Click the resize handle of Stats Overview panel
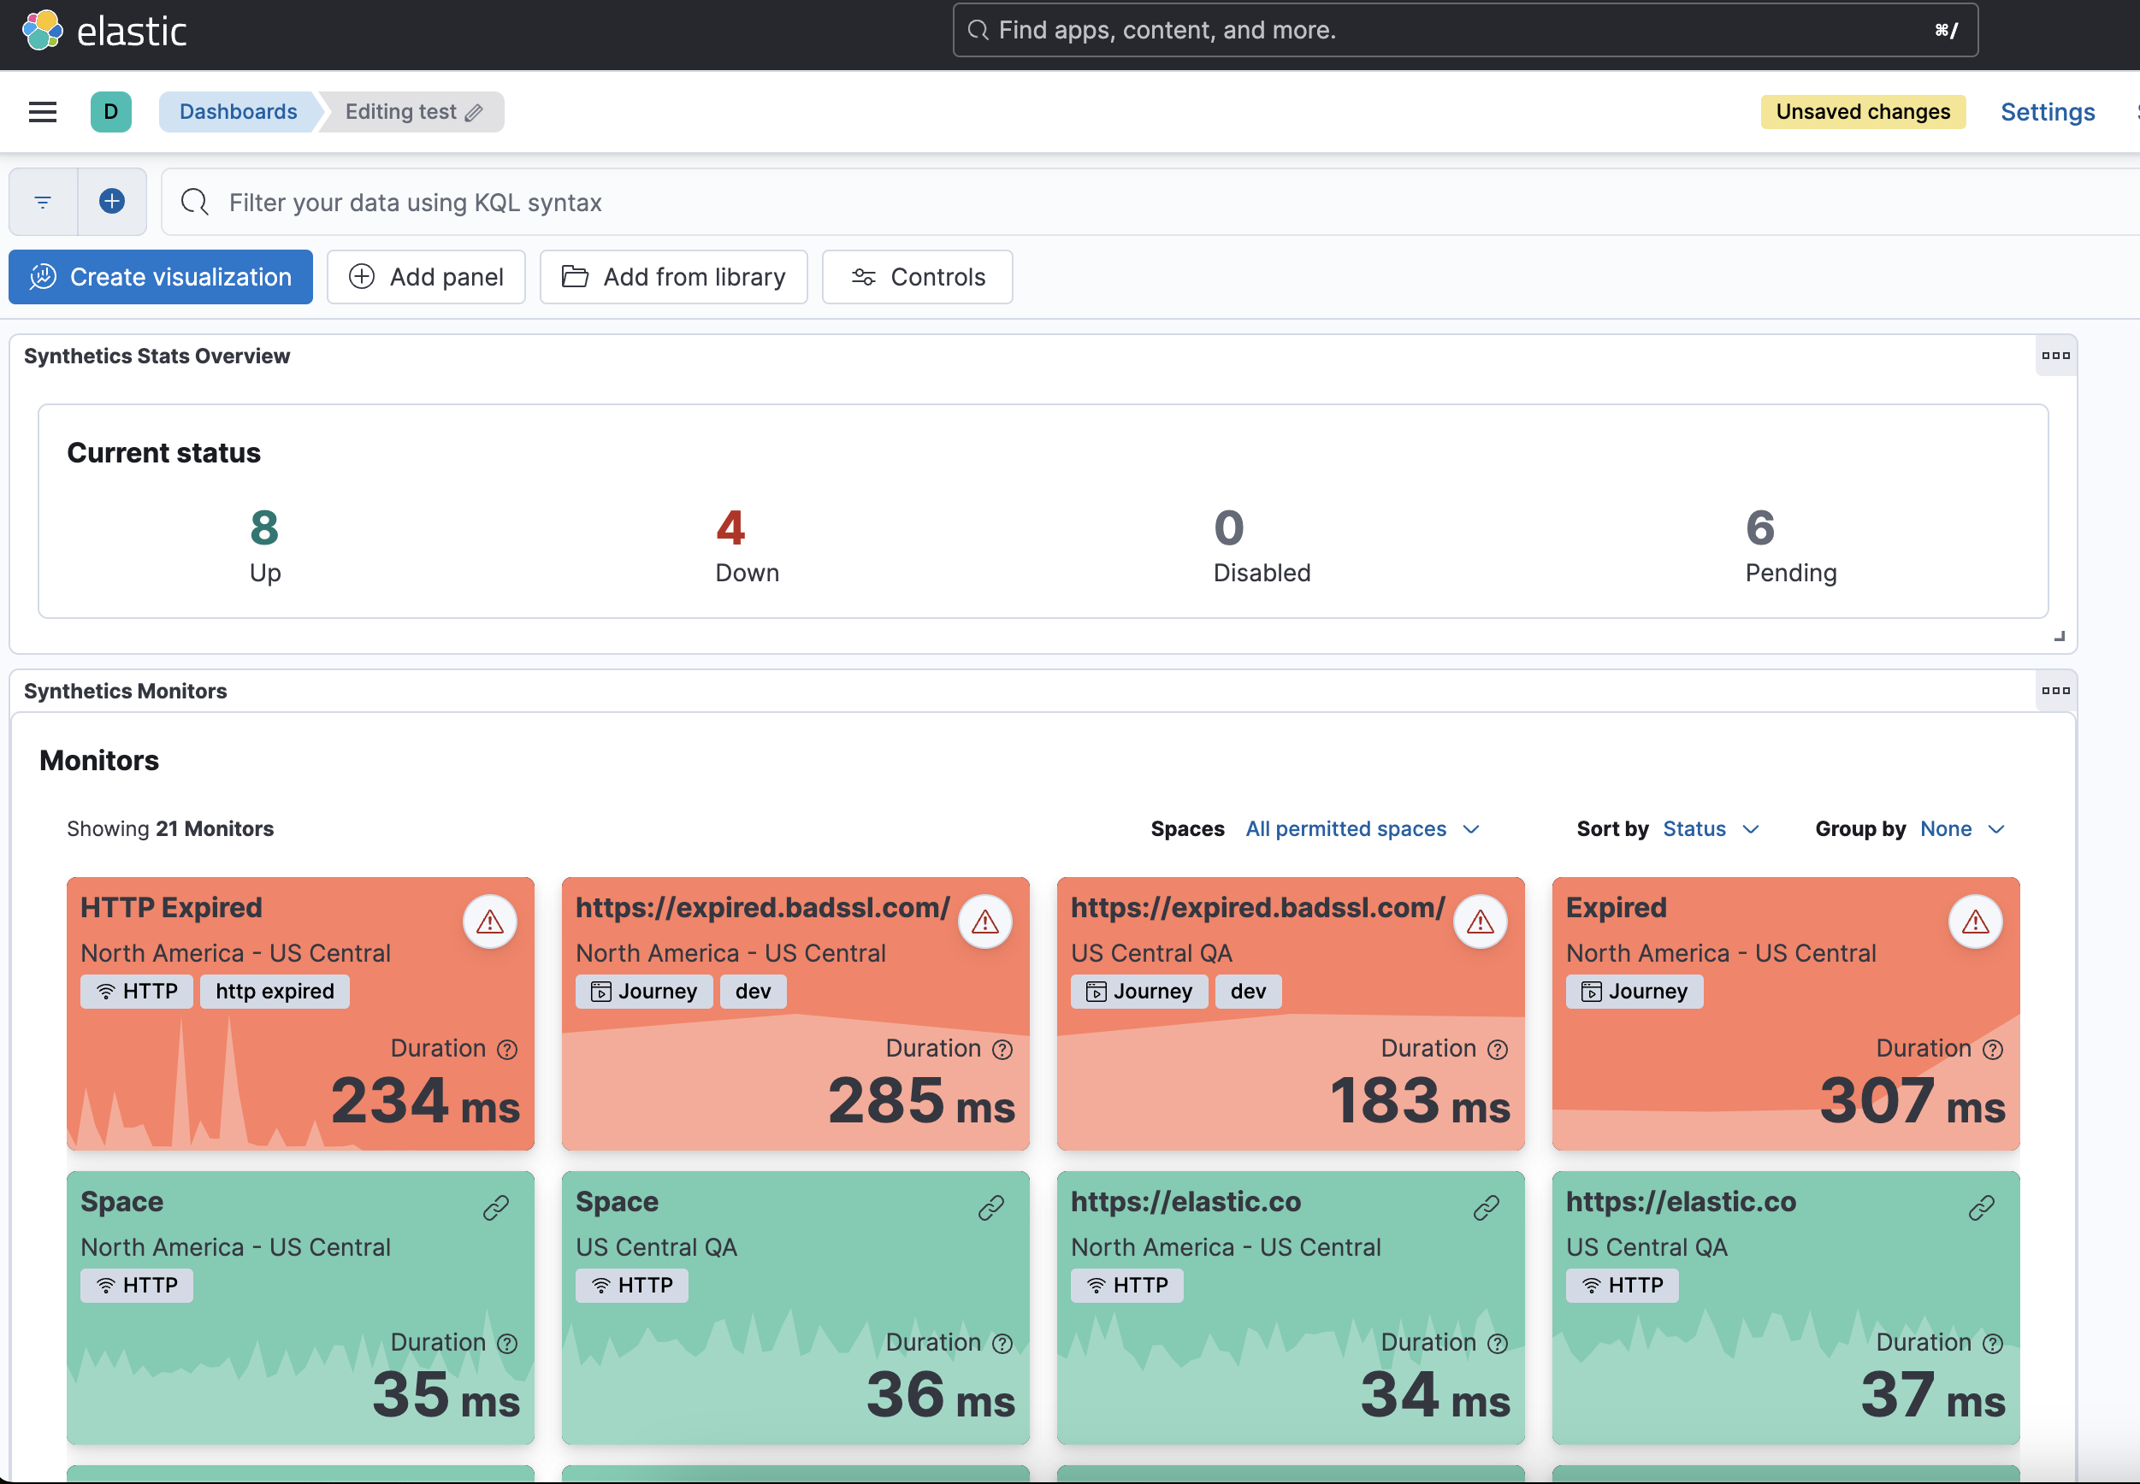 coord(2059,636)
